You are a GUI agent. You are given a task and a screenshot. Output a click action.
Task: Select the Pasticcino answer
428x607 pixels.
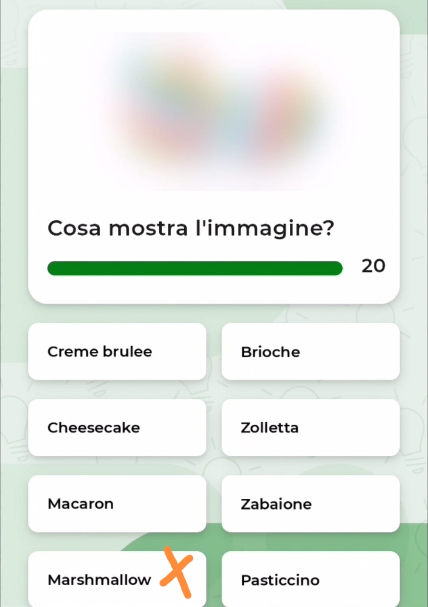coord(310,580)
